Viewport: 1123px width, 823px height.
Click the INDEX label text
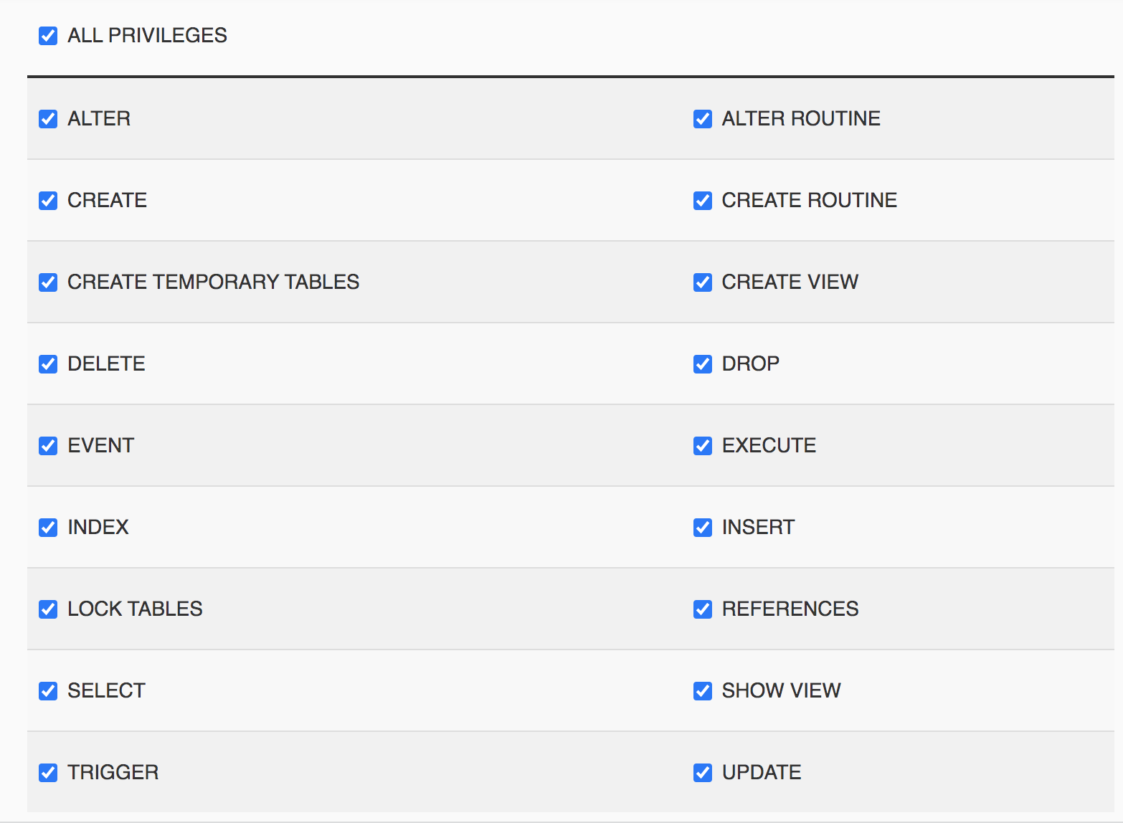(x=98, y=527)
